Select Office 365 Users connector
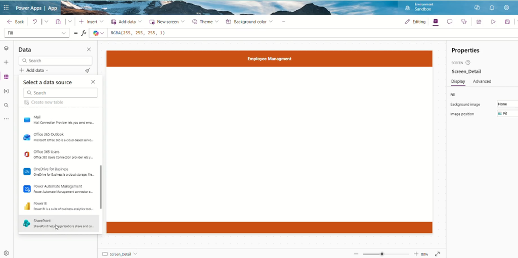 59,154
